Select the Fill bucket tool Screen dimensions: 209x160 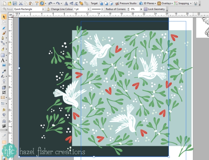click(x=3, y=76)
